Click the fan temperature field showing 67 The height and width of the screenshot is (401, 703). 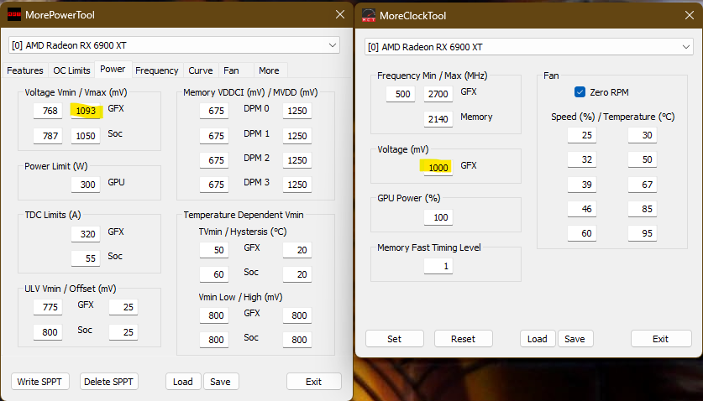pos(643,185)
